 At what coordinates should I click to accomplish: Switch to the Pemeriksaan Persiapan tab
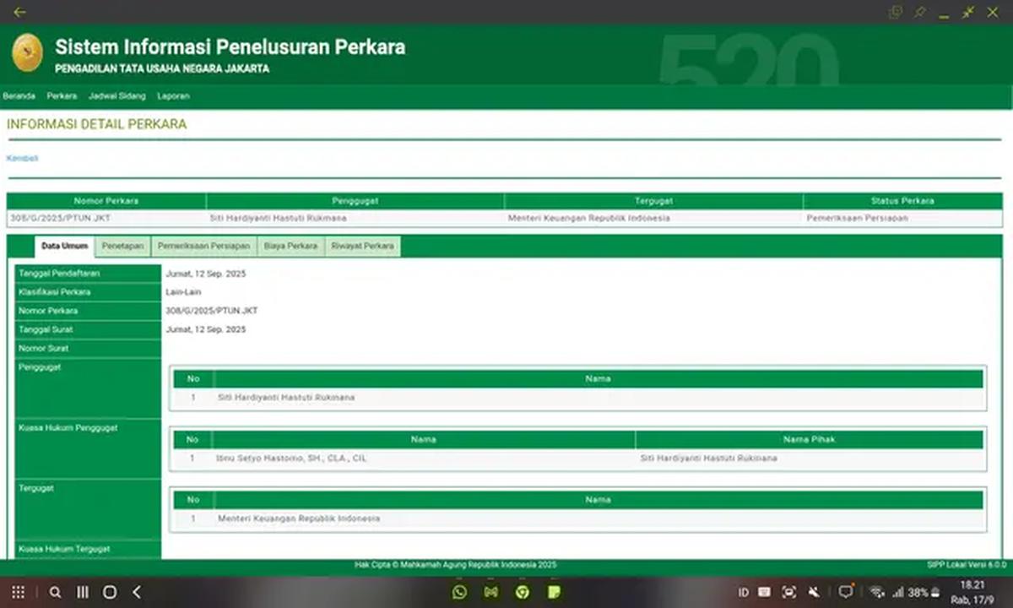[203, 246]
